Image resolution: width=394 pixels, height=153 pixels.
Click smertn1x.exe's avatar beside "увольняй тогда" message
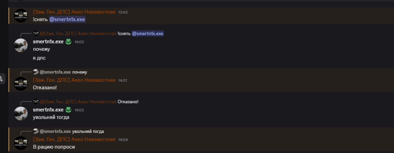coord(20,113)
